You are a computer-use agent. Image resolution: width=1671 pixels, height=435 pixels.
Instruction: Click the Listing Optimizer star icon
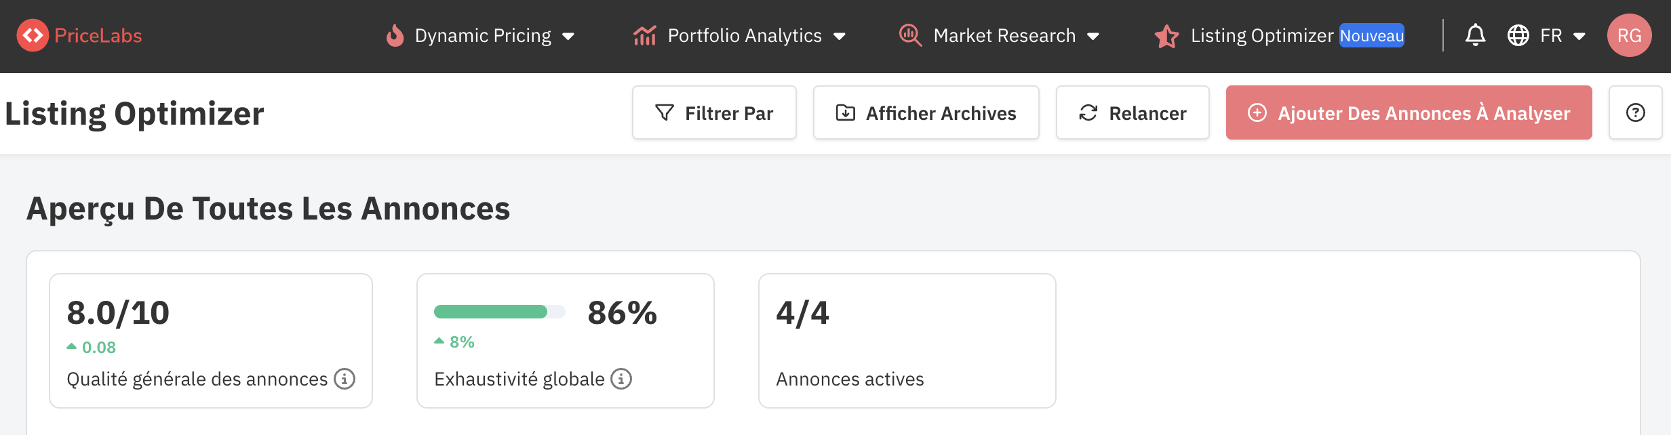[x=1166, y=36]
